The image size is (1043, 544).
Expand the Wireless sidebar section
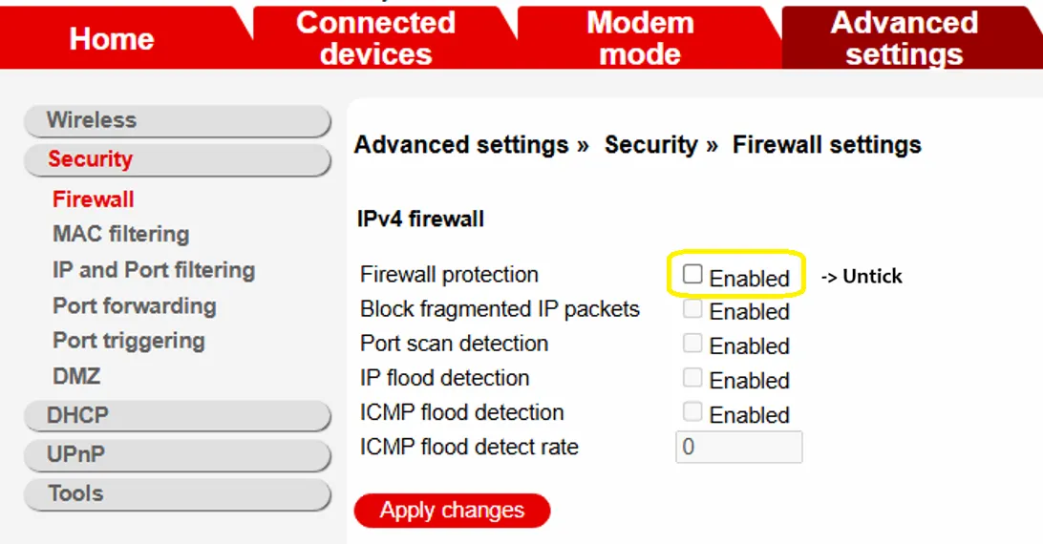click(x=178, y=121)
